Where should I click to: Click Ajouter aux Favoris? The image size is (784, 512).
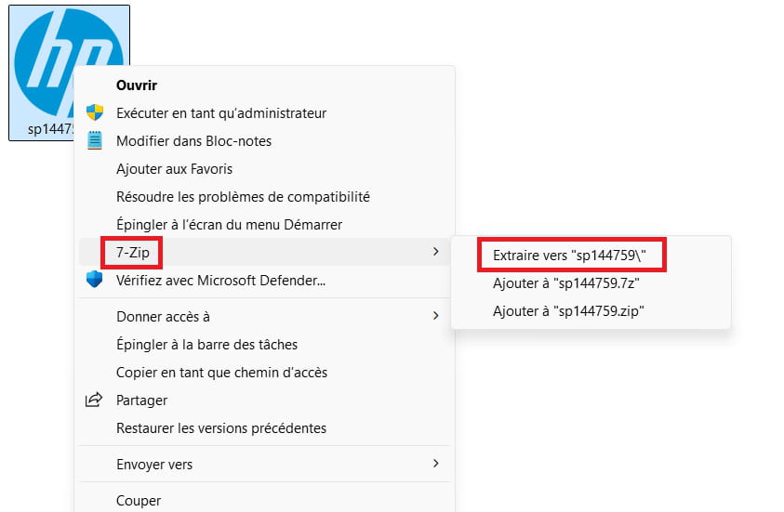(174, 169)
